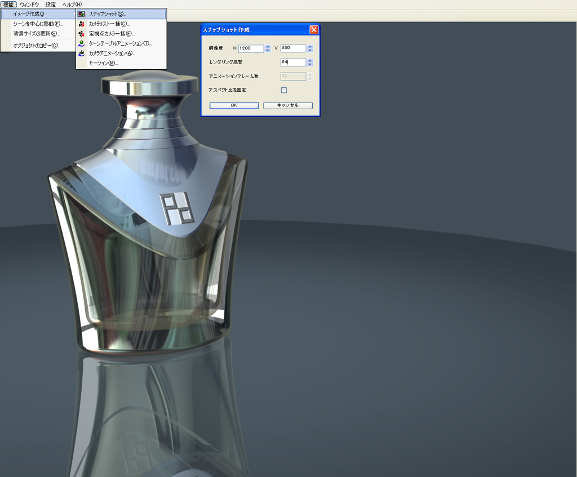
Task: Choose オブジェクトのコピー from menu
Action: click(35, 46)
